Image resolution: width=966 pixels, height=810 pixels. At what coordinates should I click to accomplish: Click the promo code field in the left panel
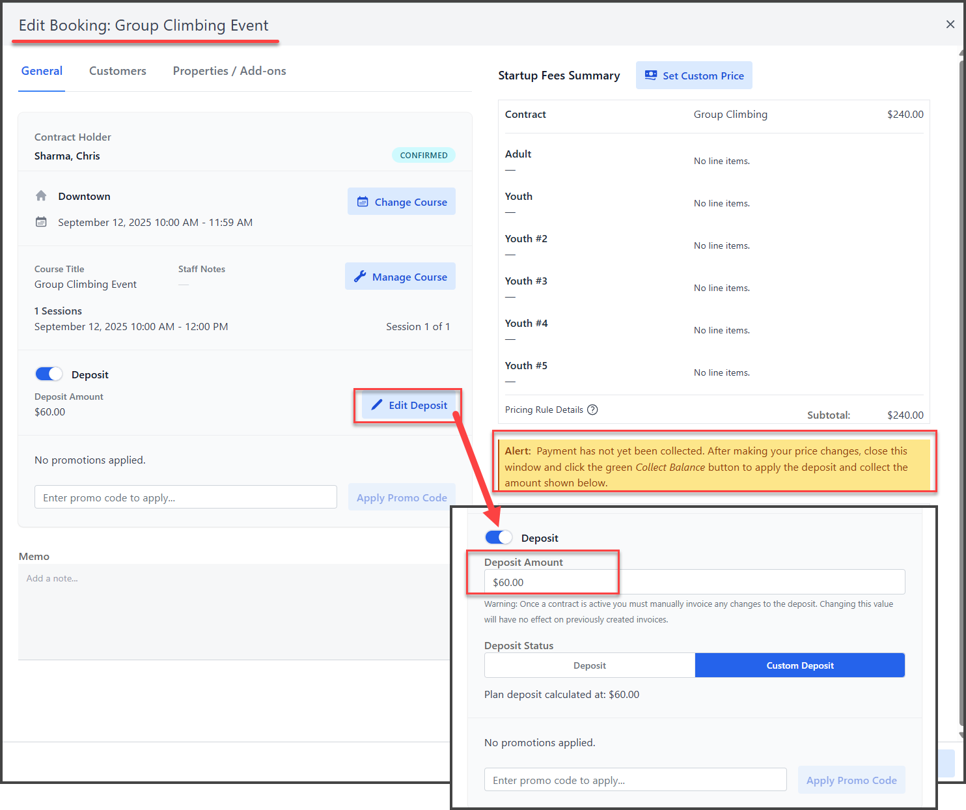click(x=186, y=497)
